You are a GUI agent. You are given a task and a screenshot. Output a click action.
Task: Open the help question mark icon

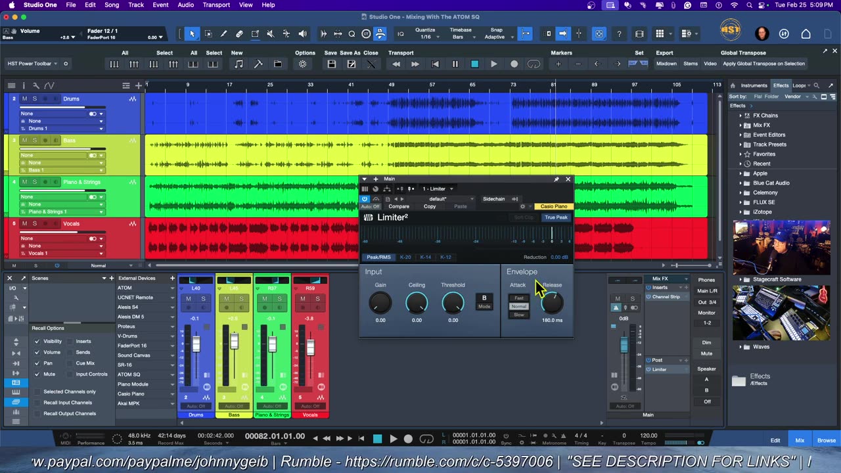[619, 34]
